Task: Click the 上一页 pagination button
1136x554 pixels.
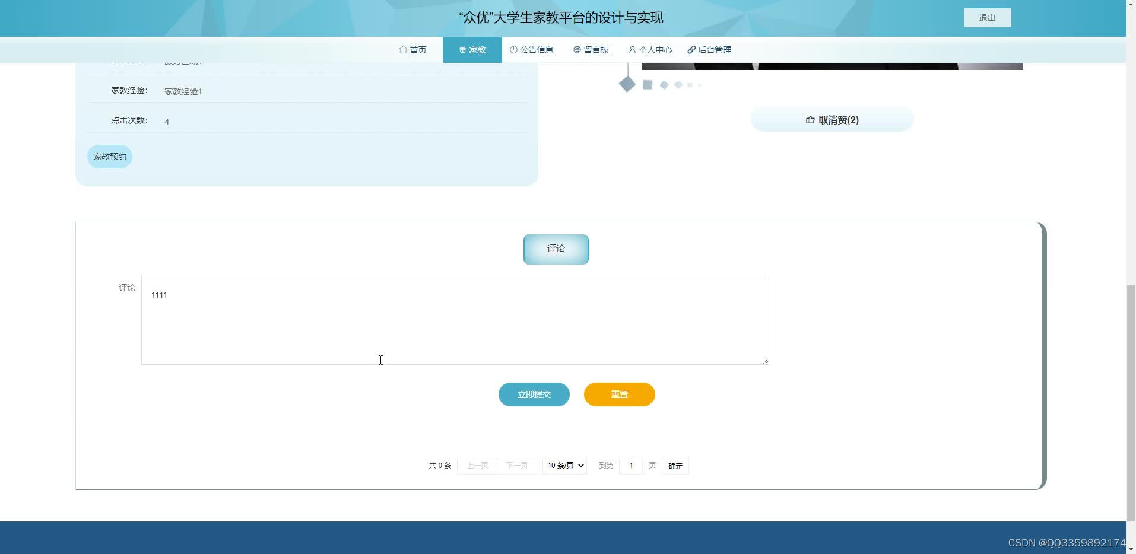Action: (x=477, y=466)
